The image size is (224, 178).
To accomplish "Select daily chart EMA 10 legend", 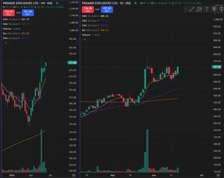I will pos(95,16).
